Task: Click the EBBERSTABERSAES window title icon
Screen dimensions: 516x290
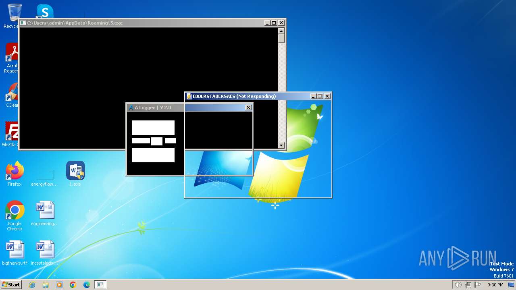Action: pyautogui.click(x=189, y=96)
